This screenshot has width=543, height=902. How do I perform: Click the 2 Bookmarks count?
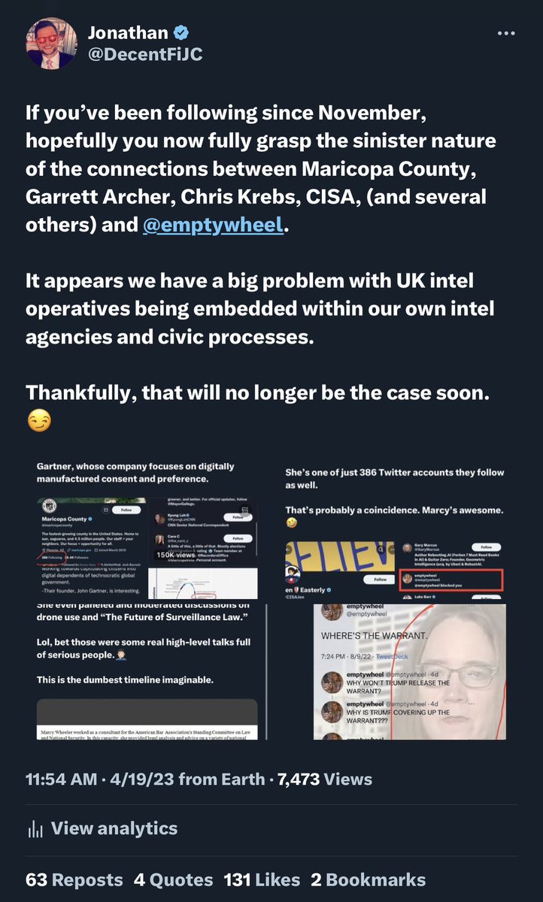369,880
